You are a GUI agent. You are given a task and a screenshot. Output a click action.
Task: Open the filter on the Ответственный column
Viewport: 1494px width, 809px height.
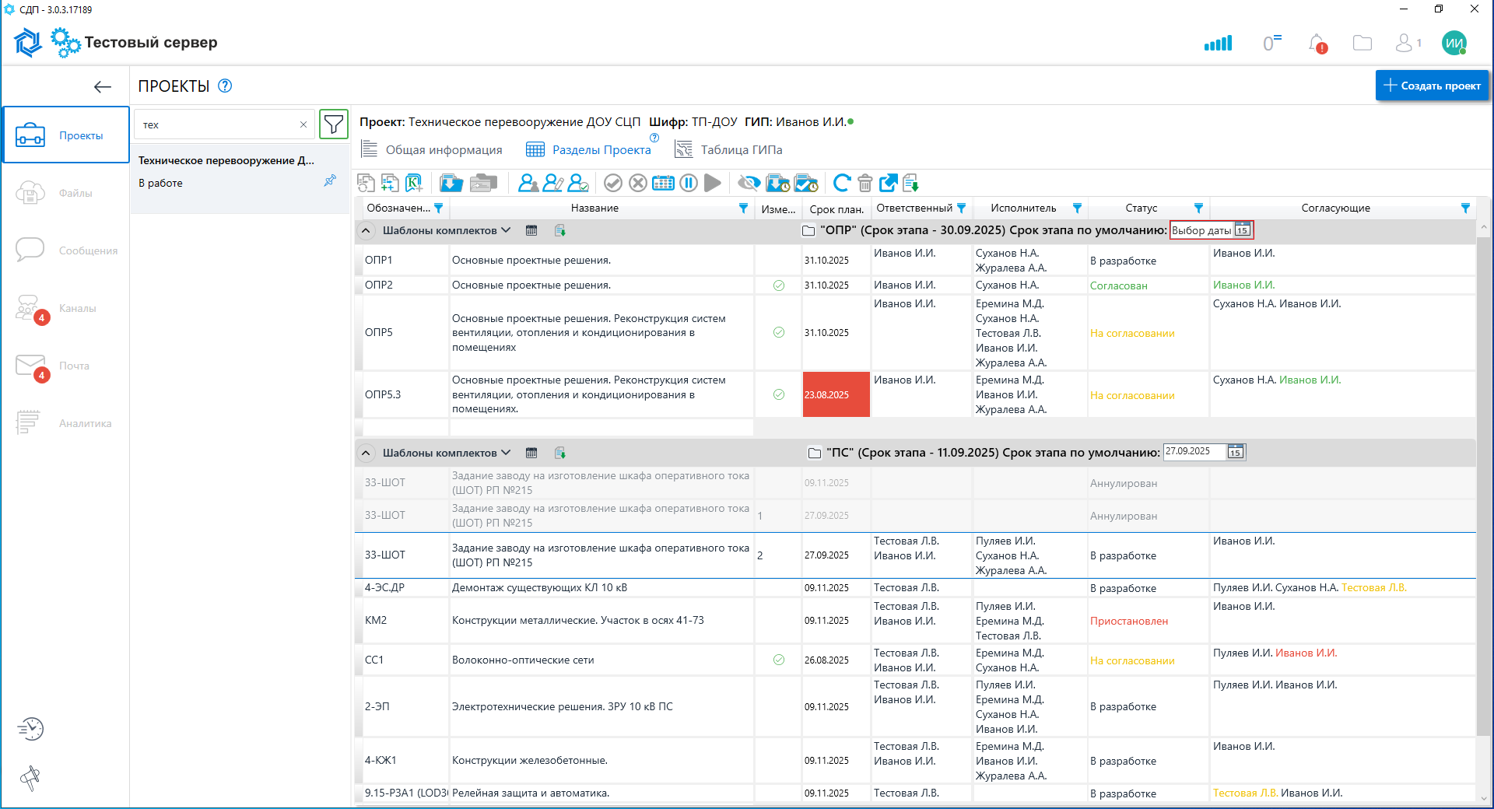[x=961, y=208]
